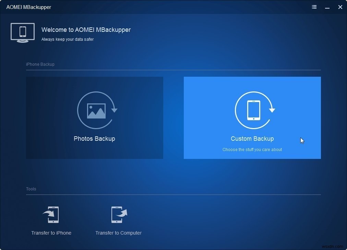The width and height of the screenshot is (347, 250).
Task: Close the AOMEI MBackupper window
Action: coord(340,7)
